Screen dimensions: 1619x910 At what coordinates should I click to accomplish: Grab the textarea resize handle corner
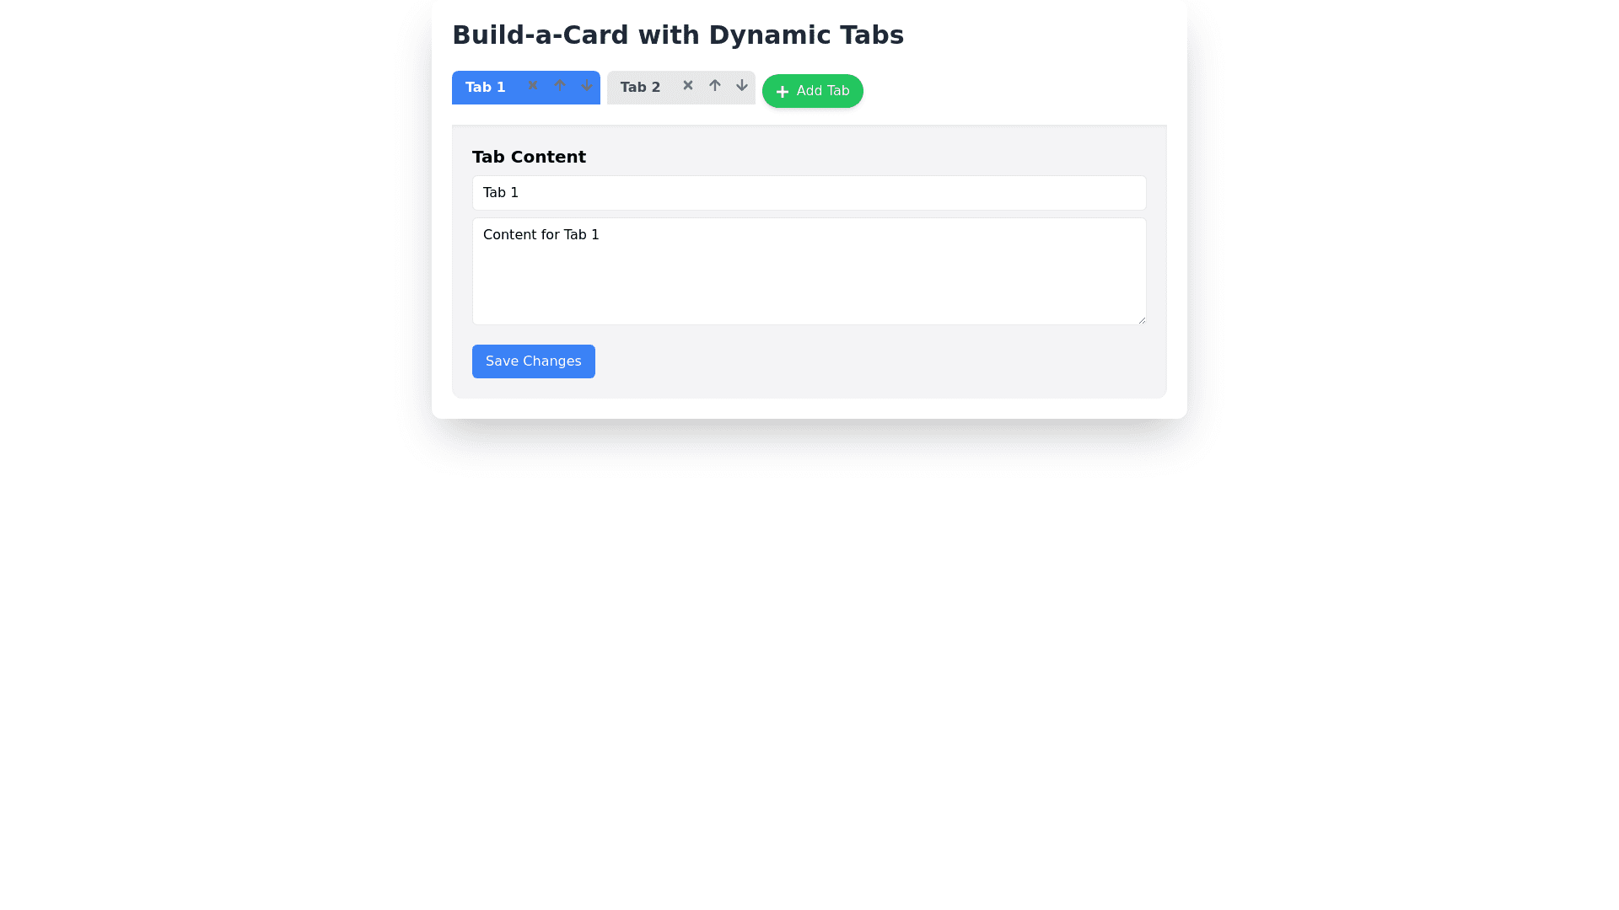1142,320
